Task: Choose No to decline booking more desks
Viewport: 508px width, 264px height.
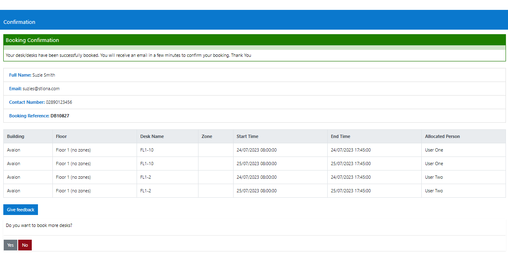Action: pos(25,245)
